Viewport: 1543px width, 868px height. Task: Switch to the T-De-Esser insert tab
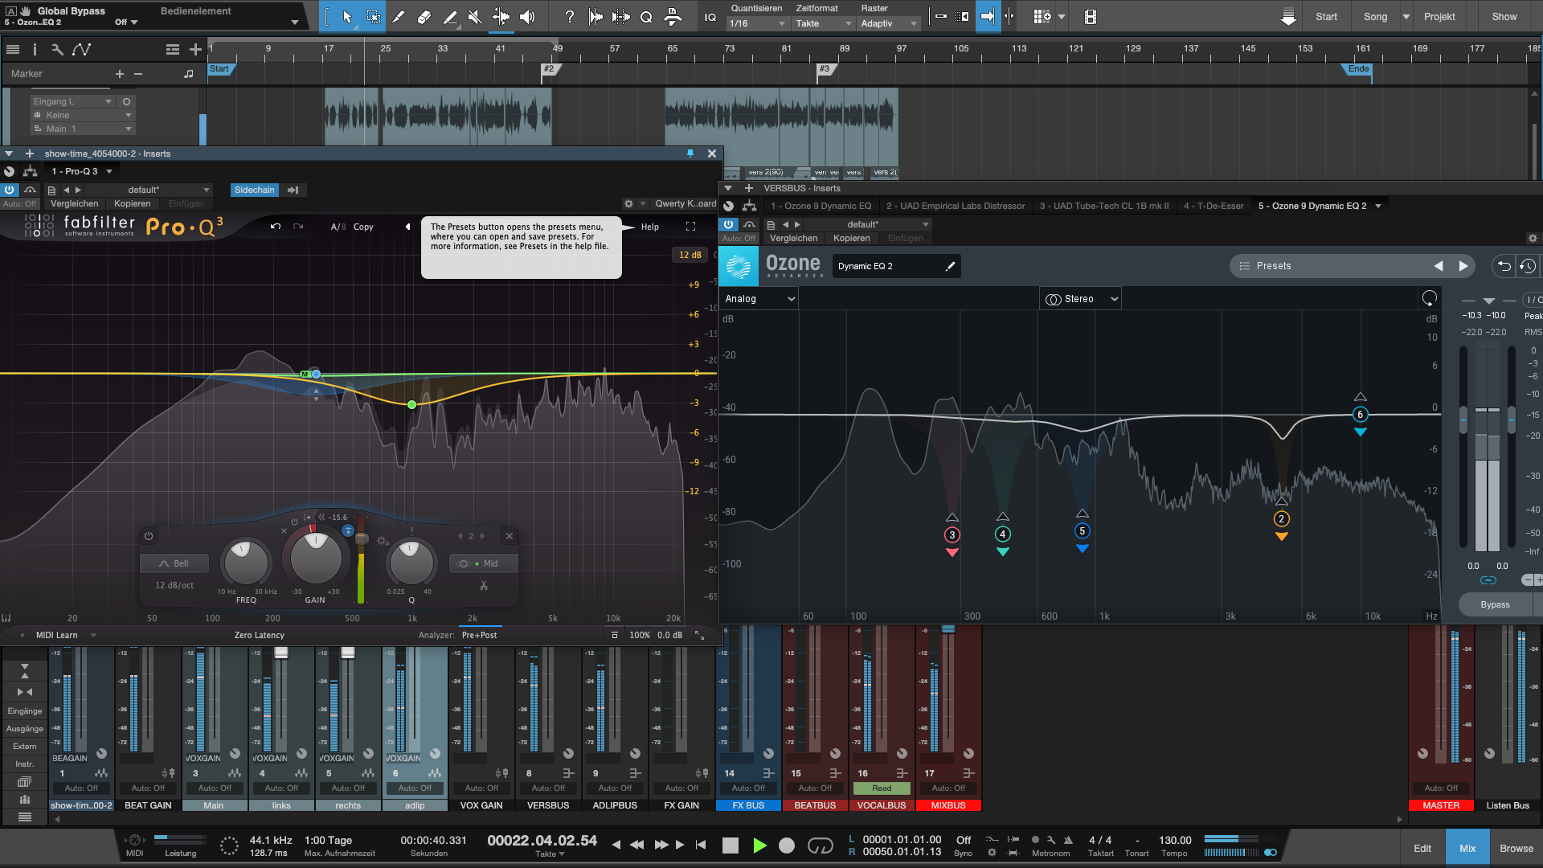pyautogui.click(x=1214, y=207)
